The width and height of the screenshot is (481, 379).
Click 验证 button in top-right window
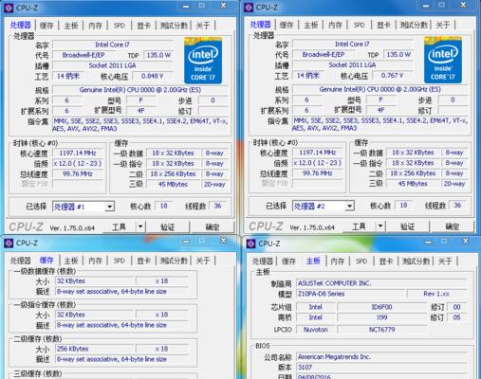point(408,226)
